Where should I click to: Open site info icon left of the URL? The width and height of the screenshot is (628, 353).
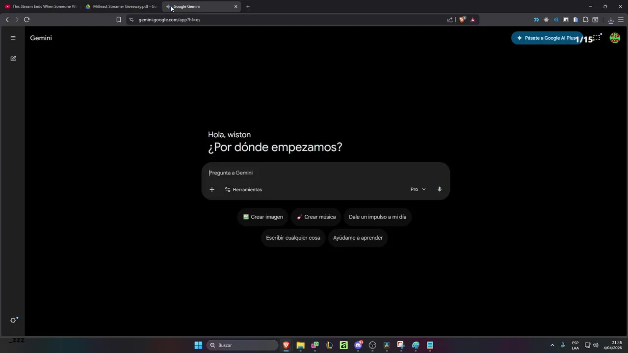[131, 20]
